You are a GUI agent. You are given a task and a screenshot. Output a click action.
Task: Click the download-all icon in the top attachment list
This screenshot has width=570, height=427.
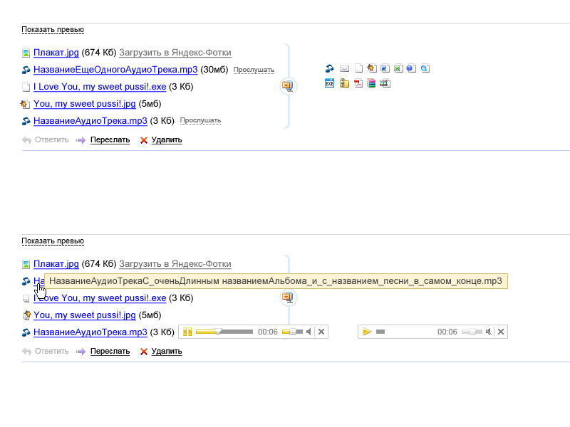coord(287,85)
